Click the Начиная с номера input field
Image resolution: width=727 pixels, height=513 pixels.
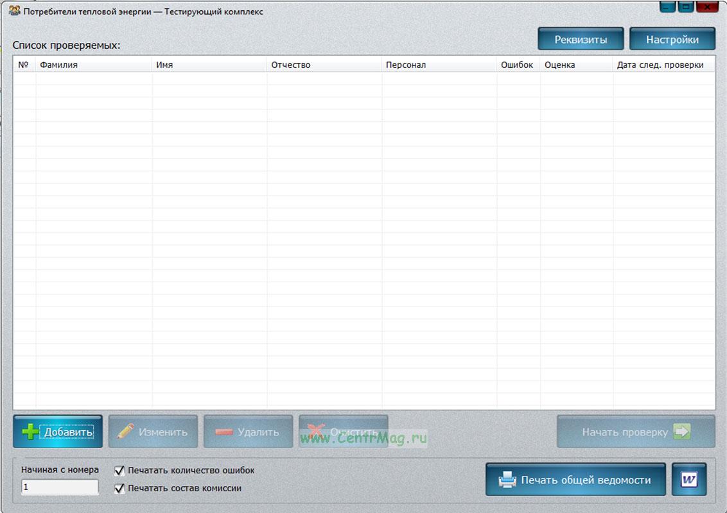[x=60, y=487]
